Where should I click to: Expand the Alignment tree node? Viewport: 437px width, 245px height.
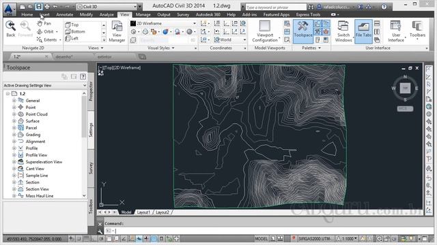click(14, 142)
